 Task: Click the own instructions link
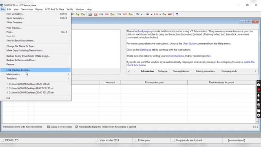coord(175,56)
